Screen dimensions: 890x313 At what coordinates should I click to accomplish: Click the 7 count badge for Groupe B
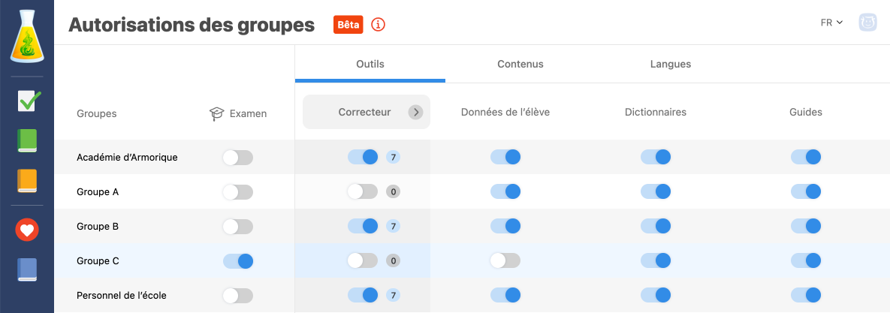[x=393, y=227]
